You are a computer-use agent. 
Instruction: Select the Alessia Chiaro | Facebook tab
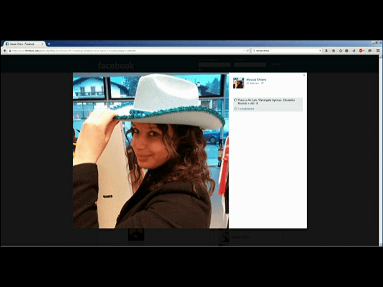[x=24, y=44]
